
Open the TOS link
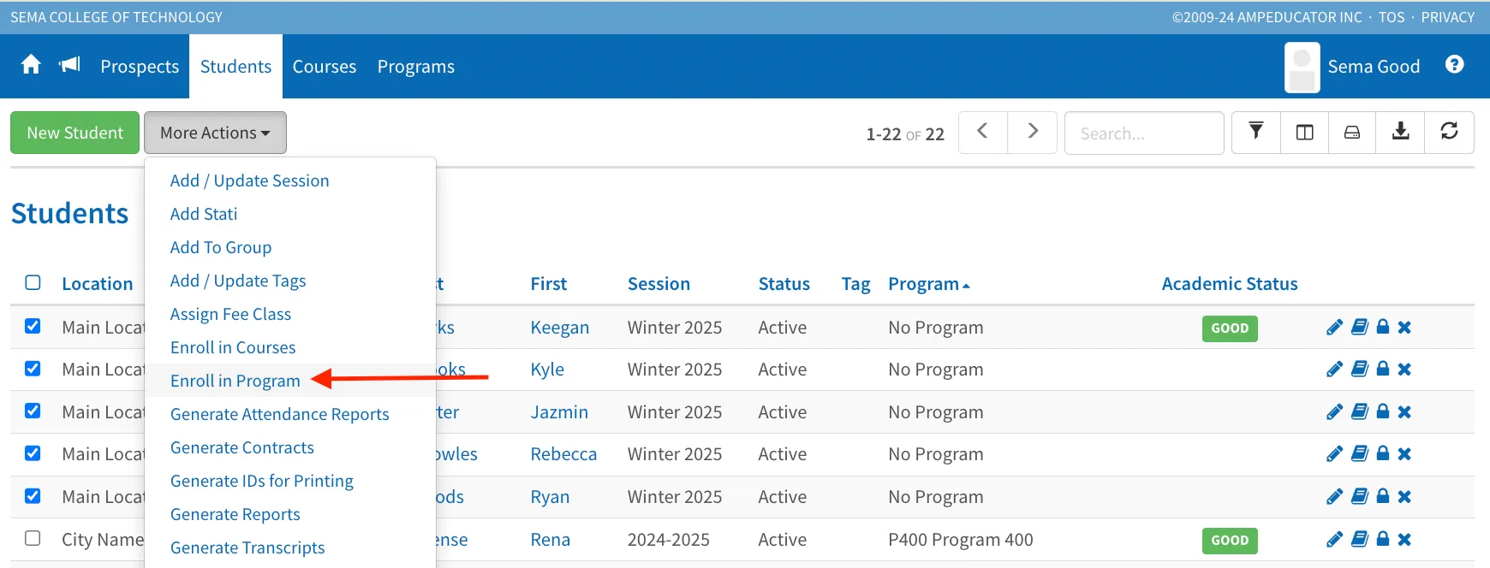point(1392,17)
